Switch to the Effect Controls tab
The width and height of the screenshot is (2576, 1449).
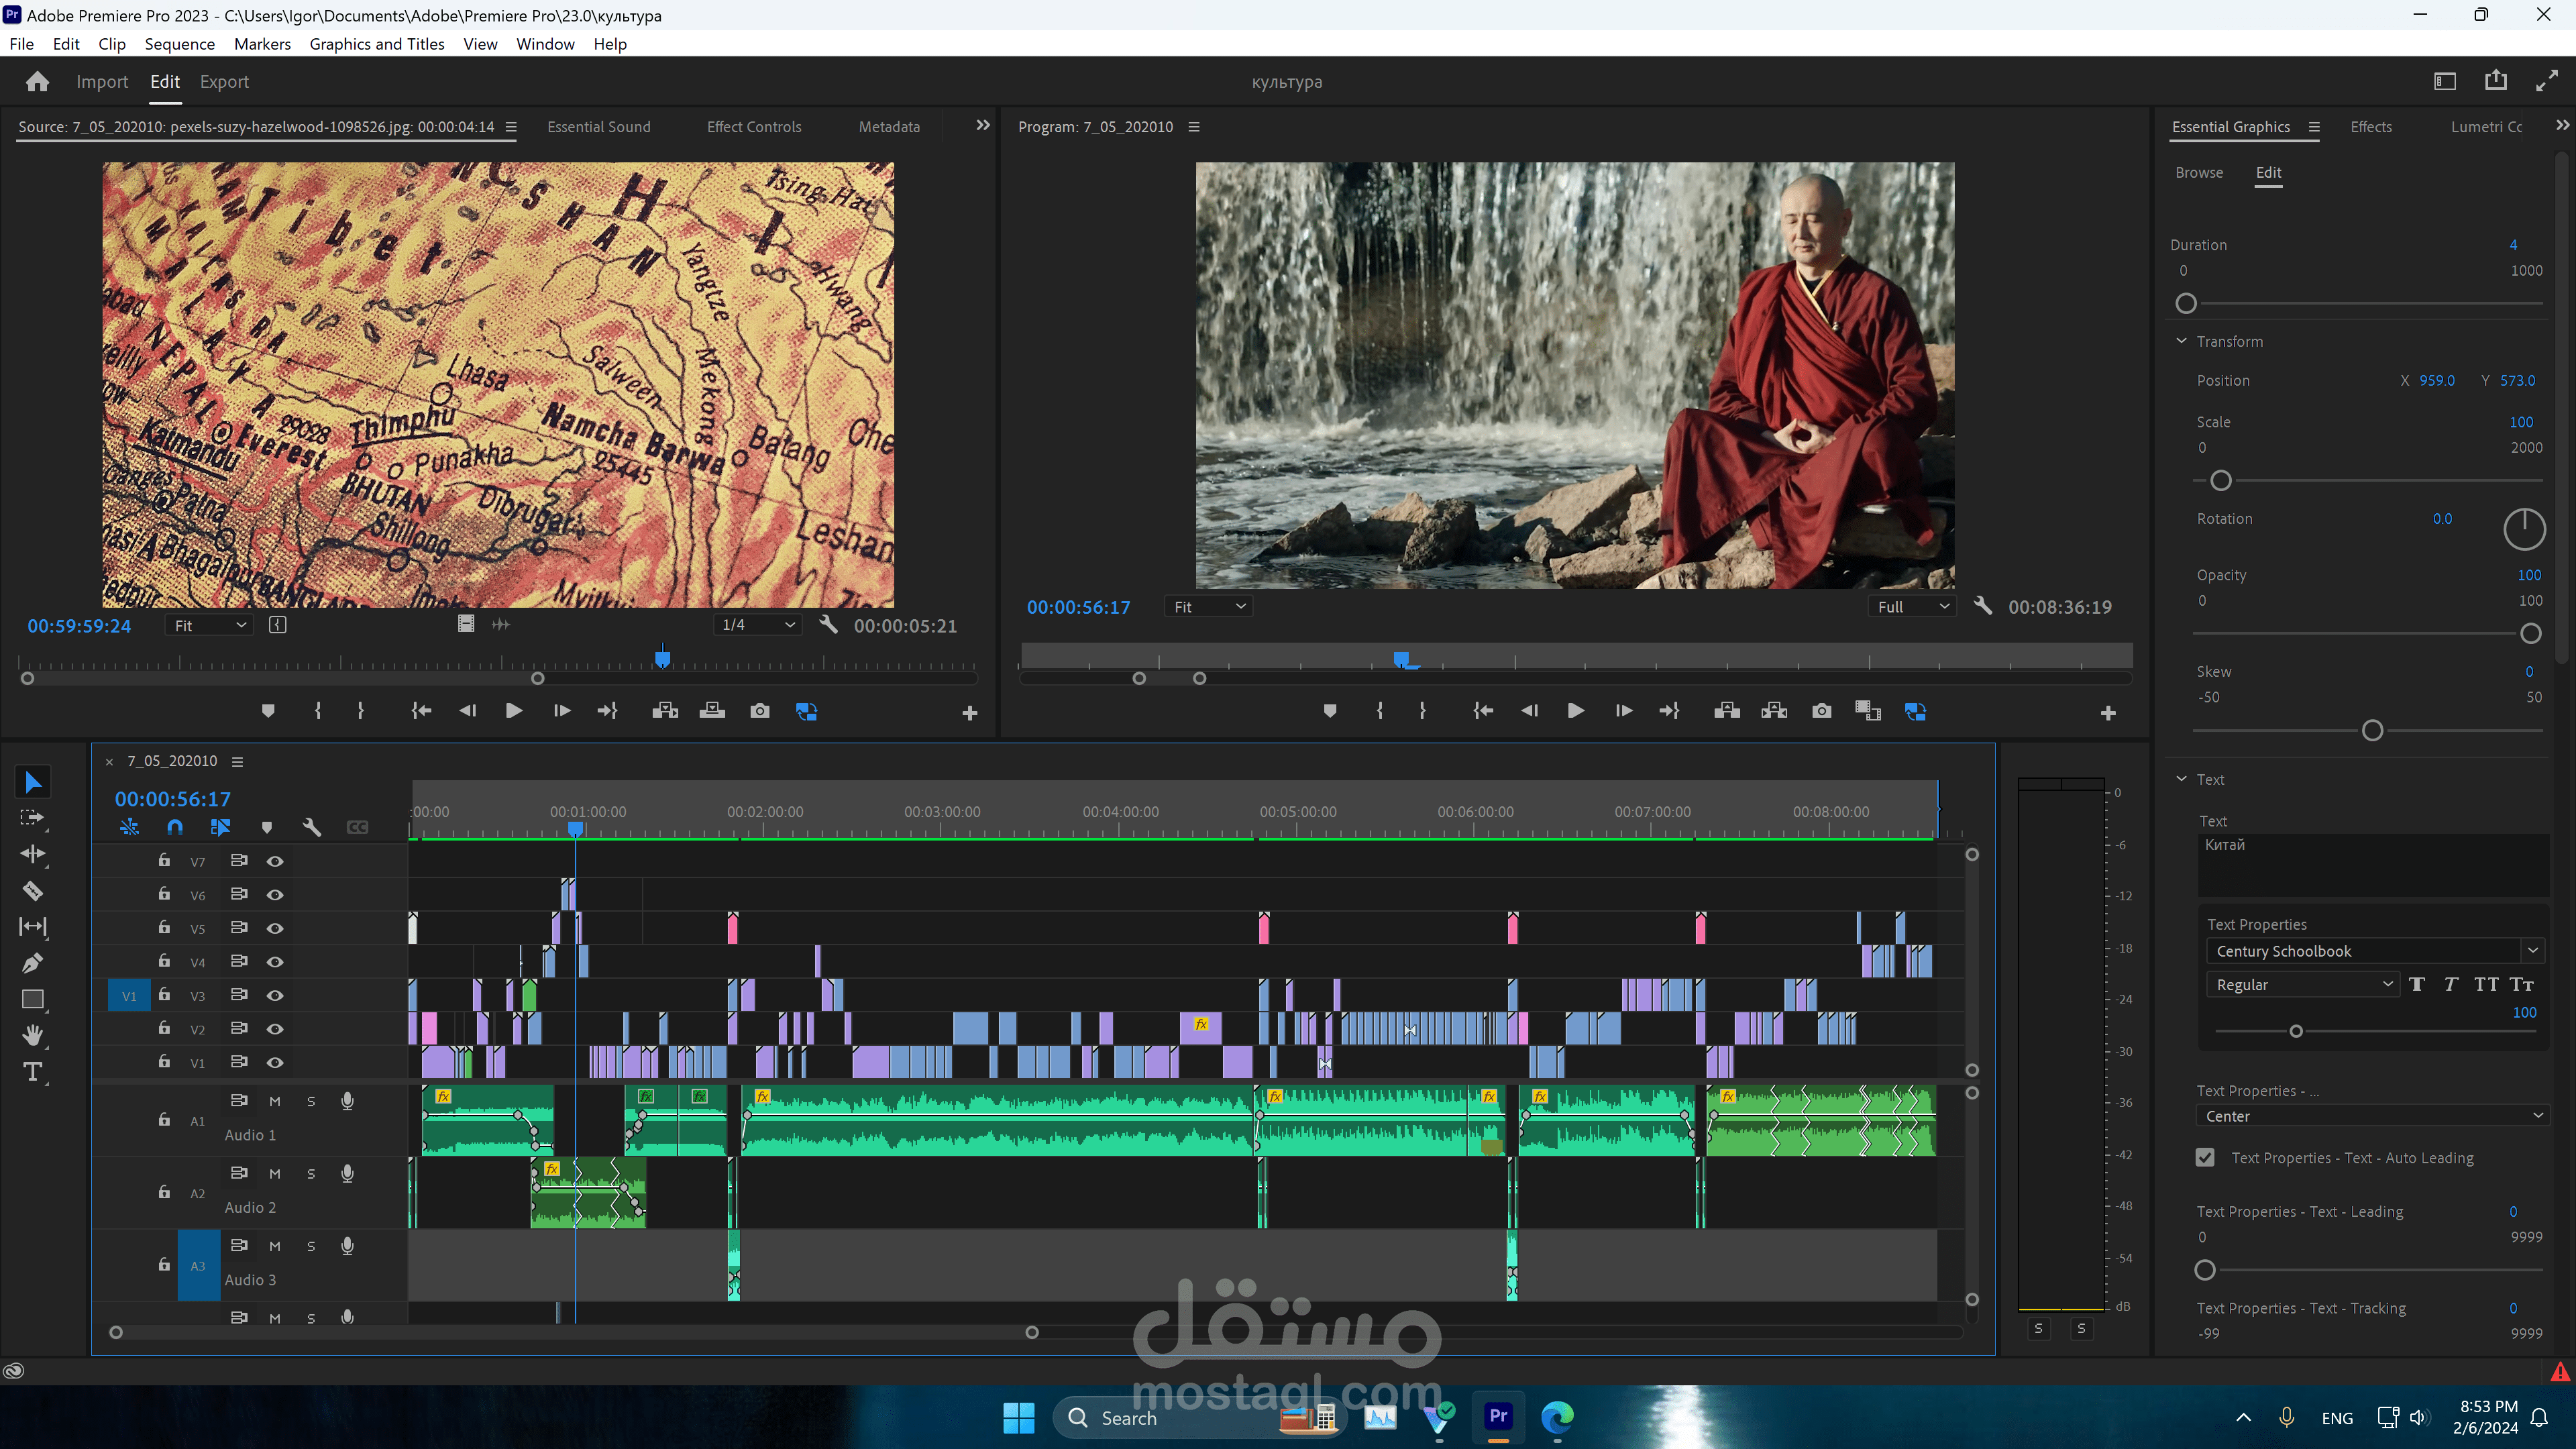coord(753,127)
